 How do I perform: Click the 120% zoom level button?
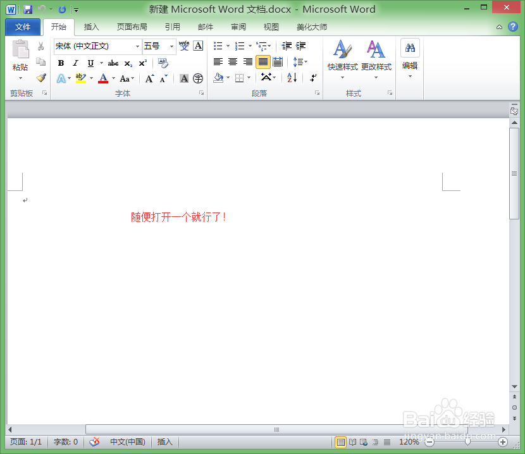[x=409, y=442]
